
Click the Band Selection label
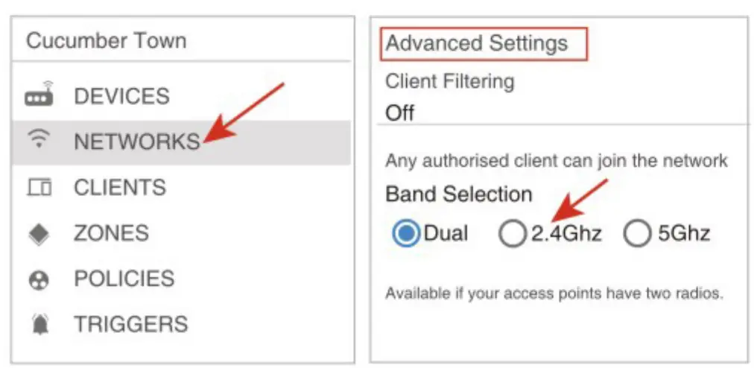point(458,194)
